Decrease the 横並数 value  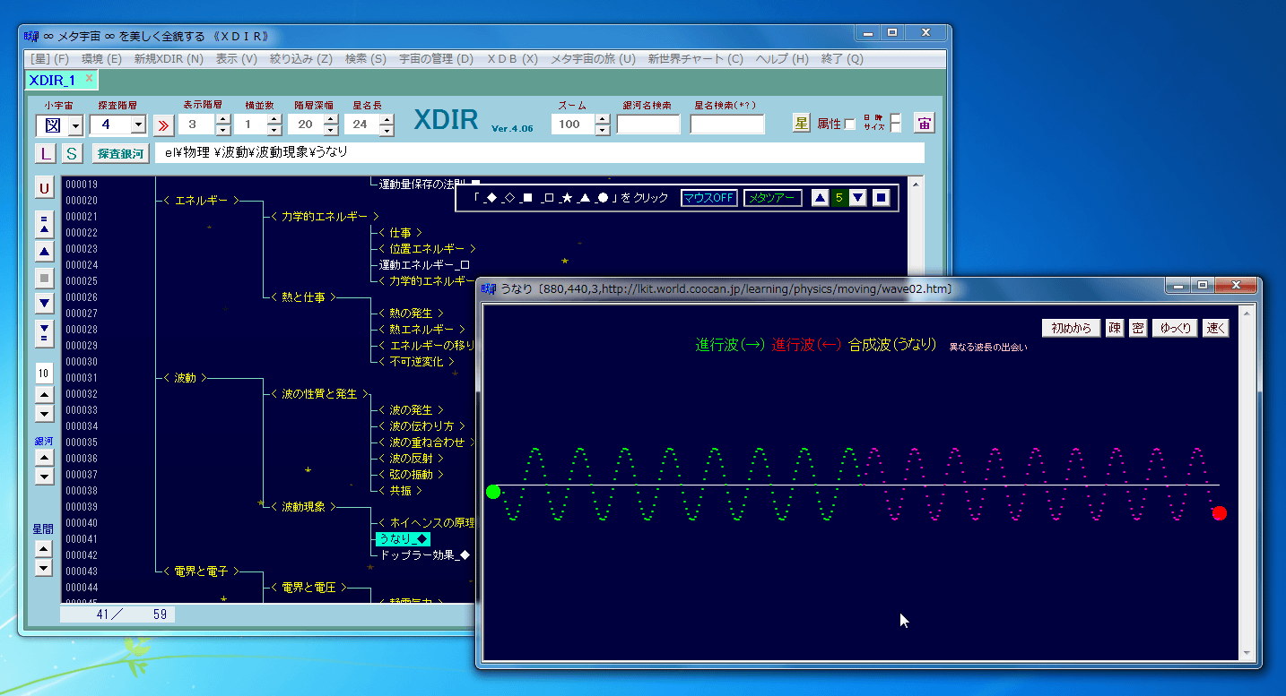click(x=276, y=131)
